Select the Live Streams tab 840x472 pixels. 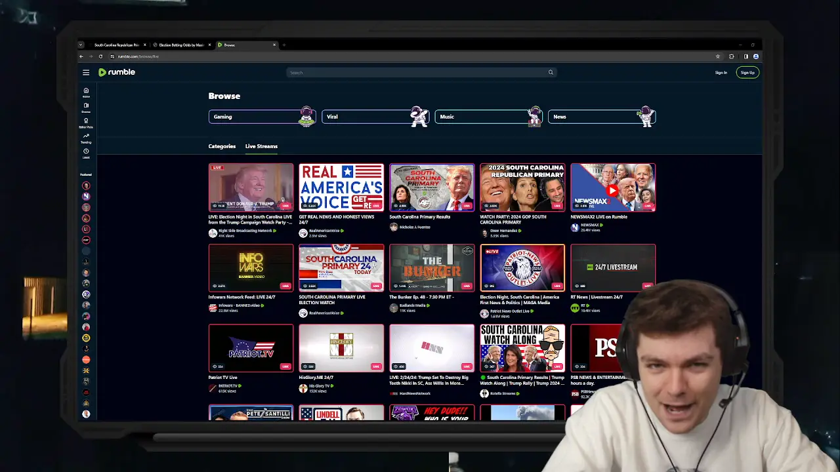[261, 146]
